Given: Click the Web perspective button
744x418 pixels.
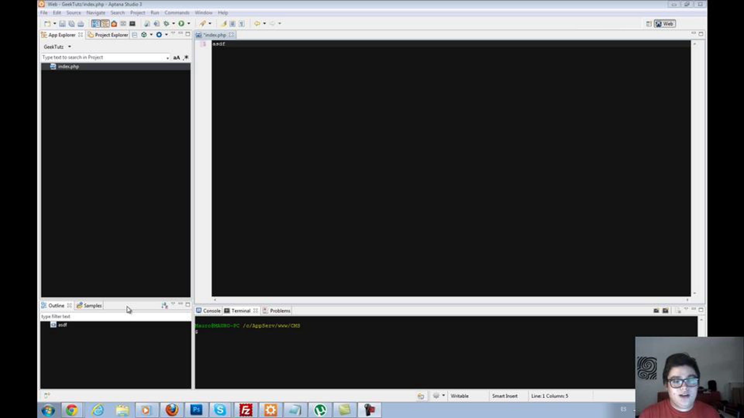Looking at the screenshot, I should click(665, 24).
